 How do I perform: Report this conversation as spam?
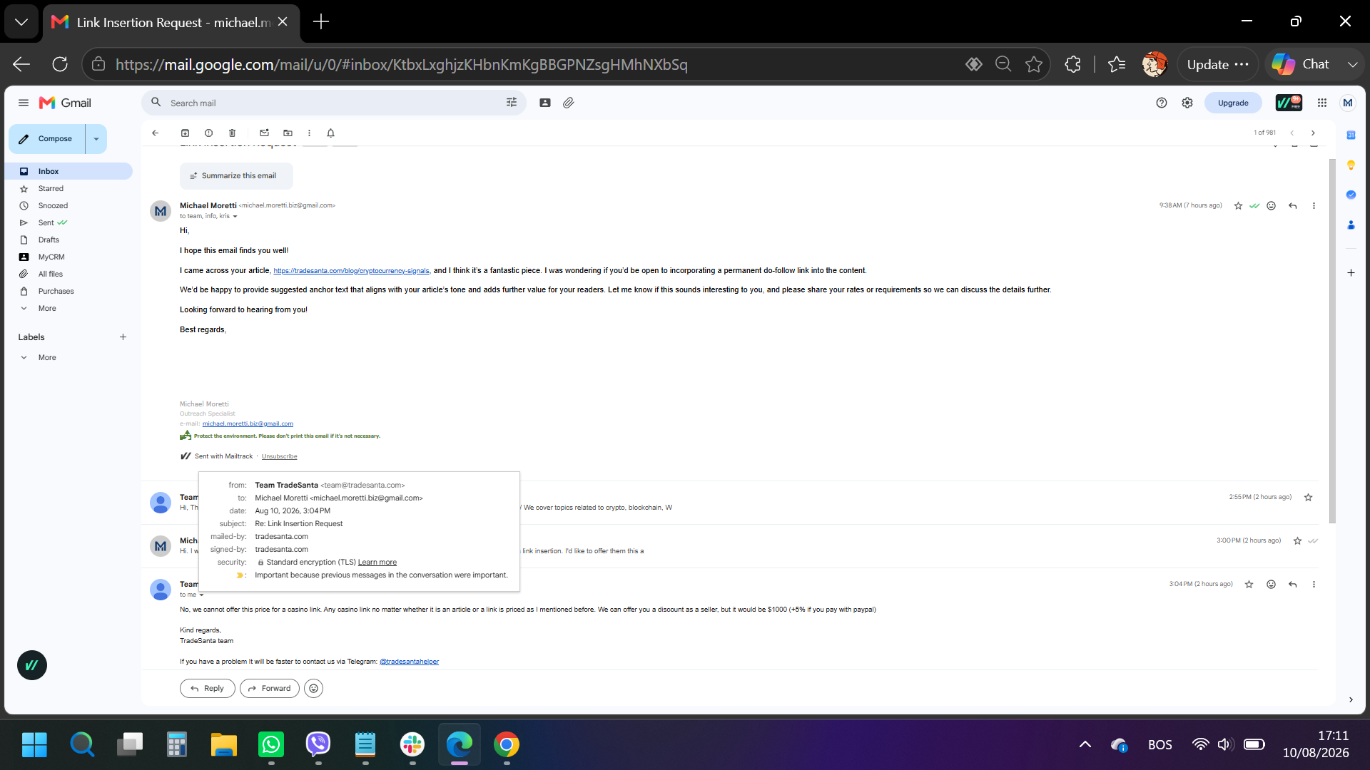(208, 133)
